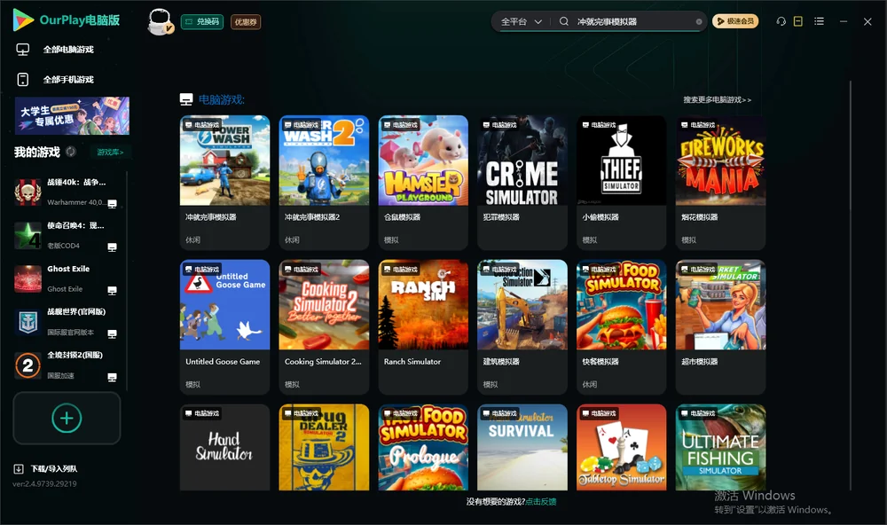
Task: Open the 冲就完事模拟器2 game card
Action: [x=324, y=182]
